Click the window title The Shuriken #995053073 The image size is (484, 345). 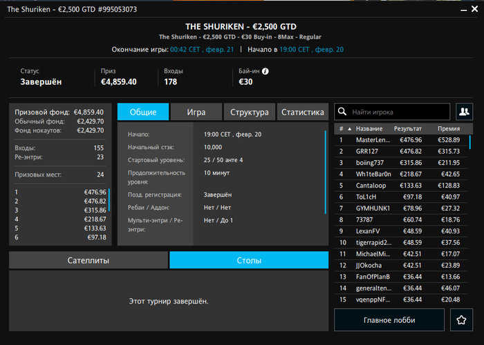tap(72, 9)
